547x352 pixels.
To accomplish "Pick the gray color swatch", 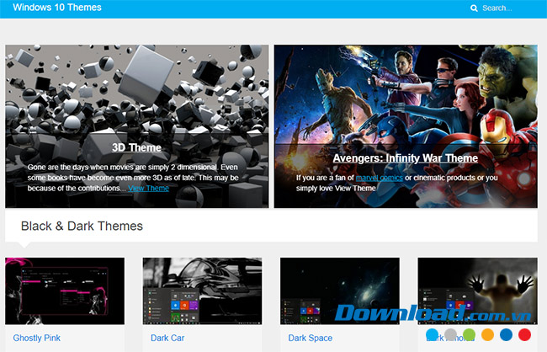I will tap(450, 334).
